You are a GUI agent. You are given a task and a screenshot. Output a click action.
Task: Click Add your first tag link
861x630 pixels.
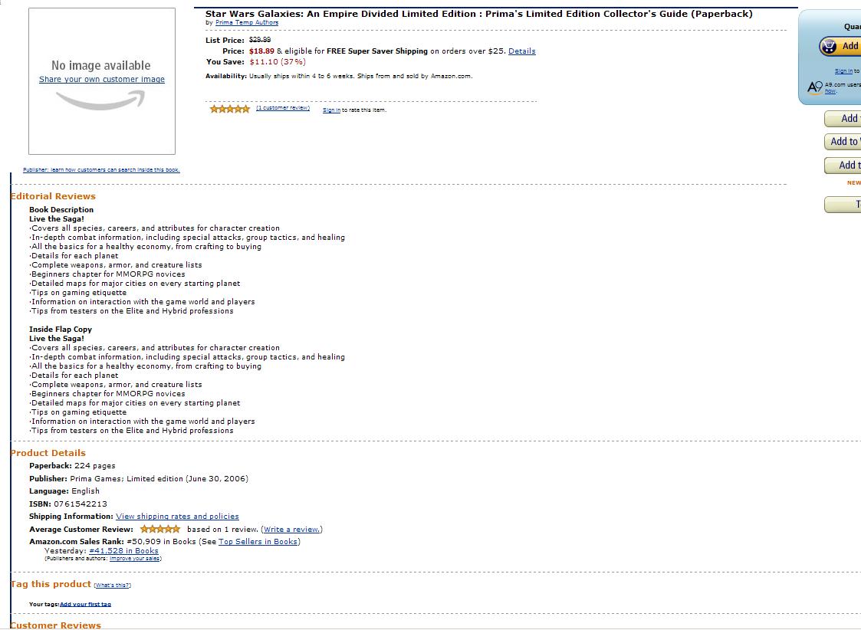[x=85, y=604]
